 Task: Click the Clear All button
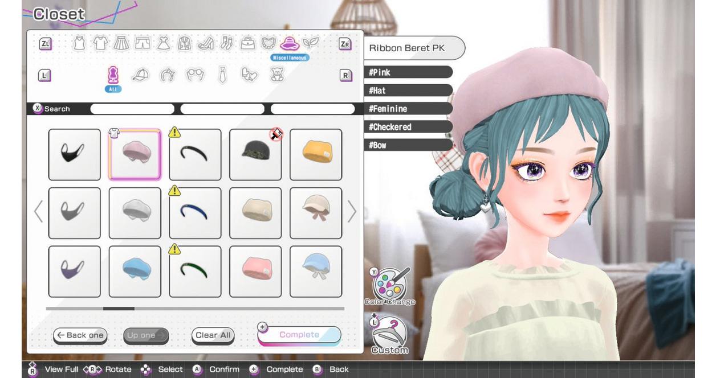tap(213, 335)
